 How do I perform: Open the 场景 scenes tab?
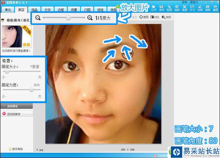coord(74,10)
